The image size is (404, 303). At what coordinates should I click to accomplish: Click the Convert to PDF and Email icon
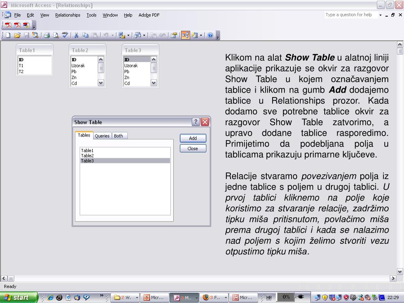17,25
